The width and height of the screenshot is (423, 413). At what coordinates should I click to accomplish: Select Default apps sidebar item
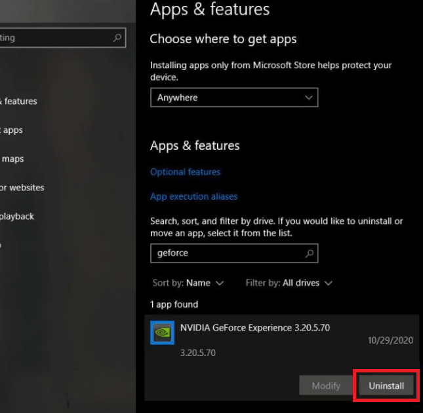click(x=11, y=130)
